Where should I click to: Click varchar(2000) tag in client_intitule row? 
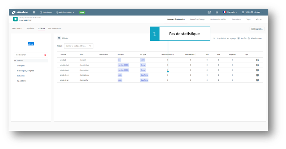123,65
